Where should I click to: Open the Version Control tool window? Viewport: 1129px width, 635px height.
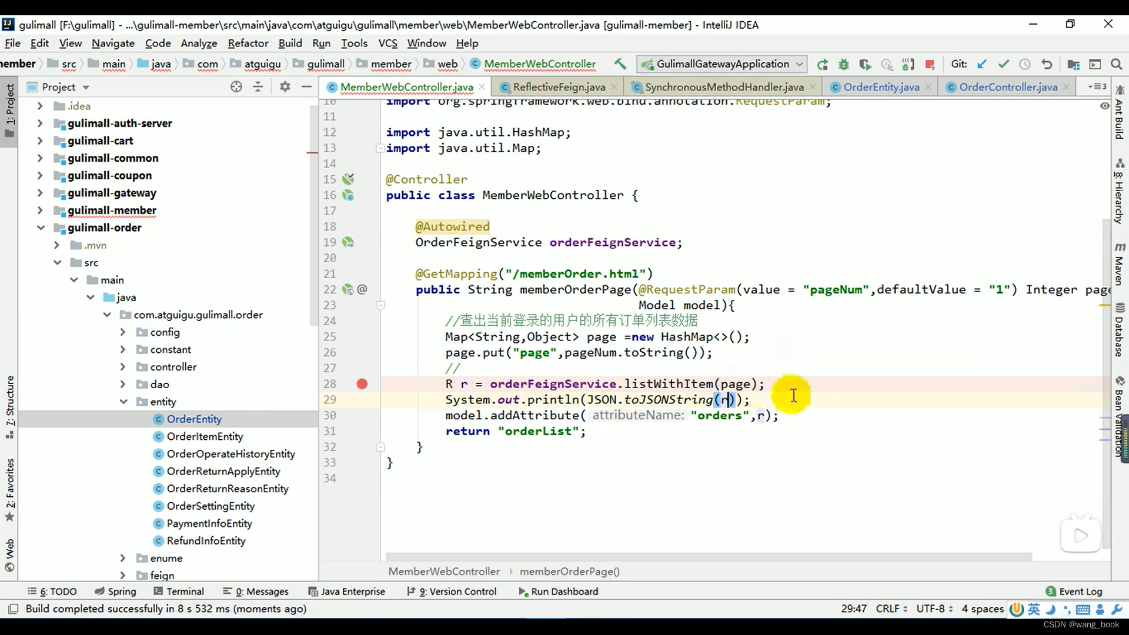[452, 591]
